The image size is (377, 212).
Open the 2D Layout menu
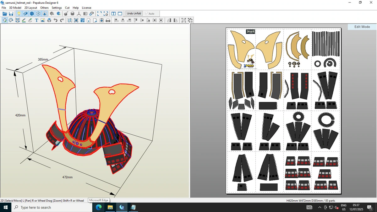click(30, 8)
